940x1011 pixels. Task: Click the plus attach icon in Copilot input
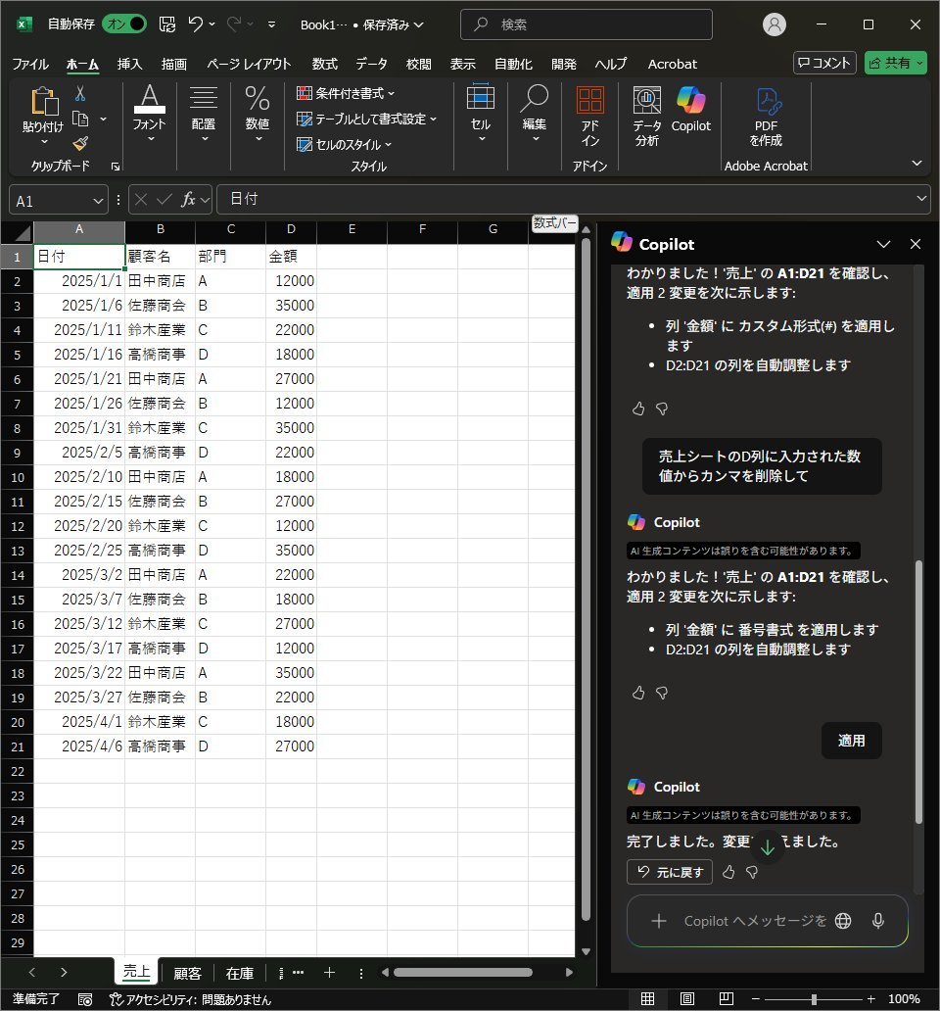pyautogui.click(x=658, y=921)
